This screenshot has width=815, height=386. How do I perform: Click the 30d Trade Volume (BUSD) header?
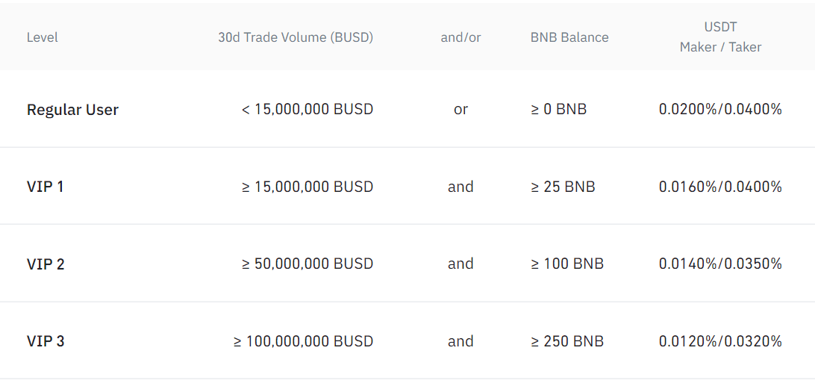click(296, 37)
